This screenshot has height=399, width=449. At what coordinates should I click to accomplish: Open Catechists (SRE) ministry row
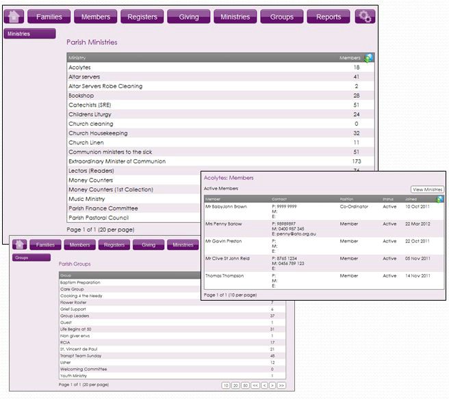pyautogui.click(x=220, y=105)
